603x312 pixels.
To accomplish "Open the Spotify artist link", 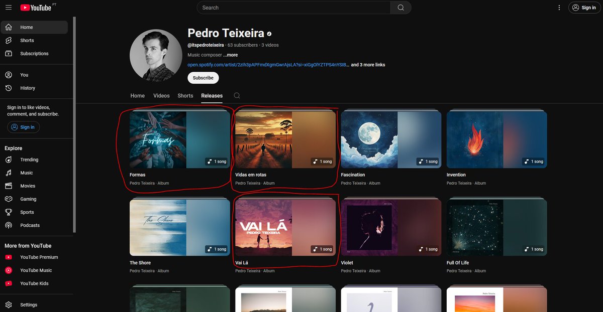I will [x=268, y=65].
